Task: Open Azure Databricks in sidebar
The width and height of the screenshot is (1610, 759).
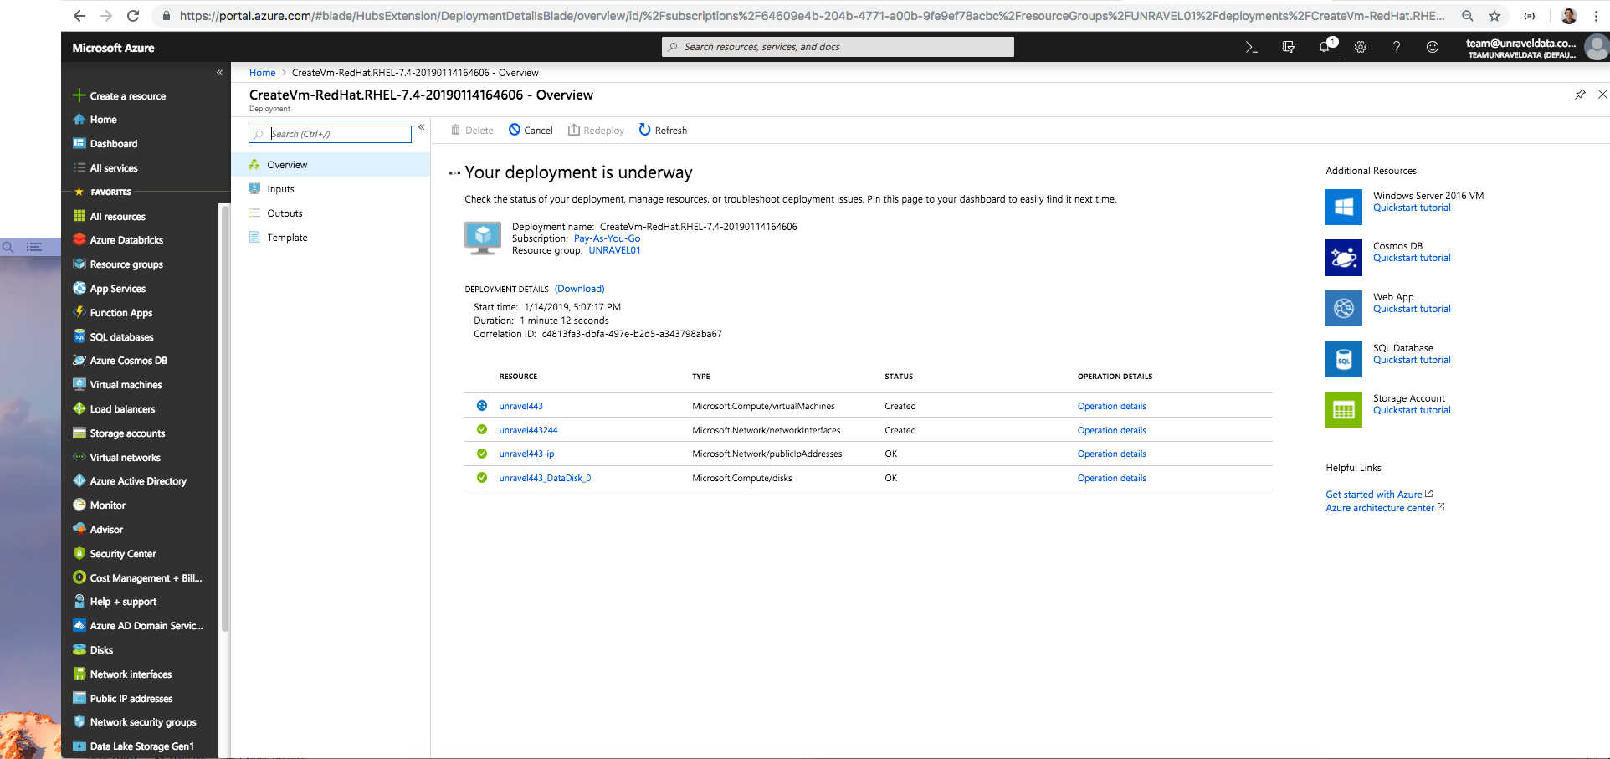Action: pyautogui.click(x=127, y=240)
